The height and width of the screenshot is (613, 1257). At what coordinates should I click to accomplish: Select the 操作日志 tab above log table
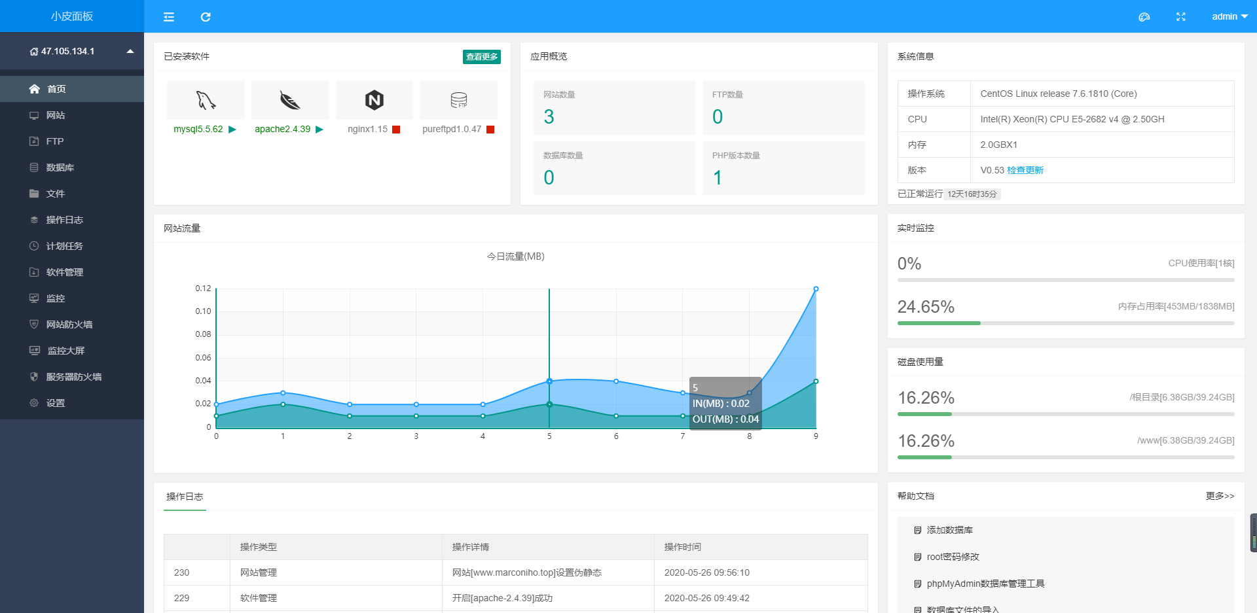tap(185, 497)
